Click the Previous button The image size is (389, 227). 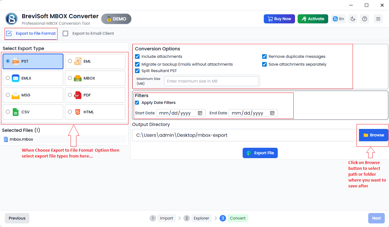click(17, 218)
